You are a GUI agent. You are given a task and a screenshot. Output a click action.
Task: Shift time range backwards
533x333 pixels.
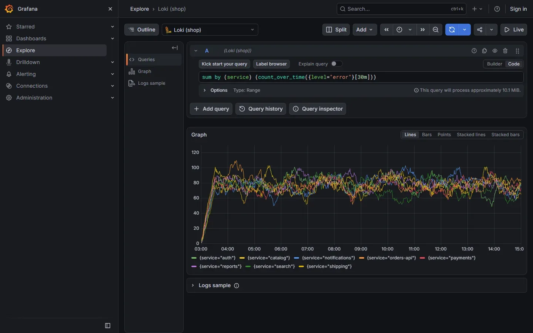[x=386, y=30]
